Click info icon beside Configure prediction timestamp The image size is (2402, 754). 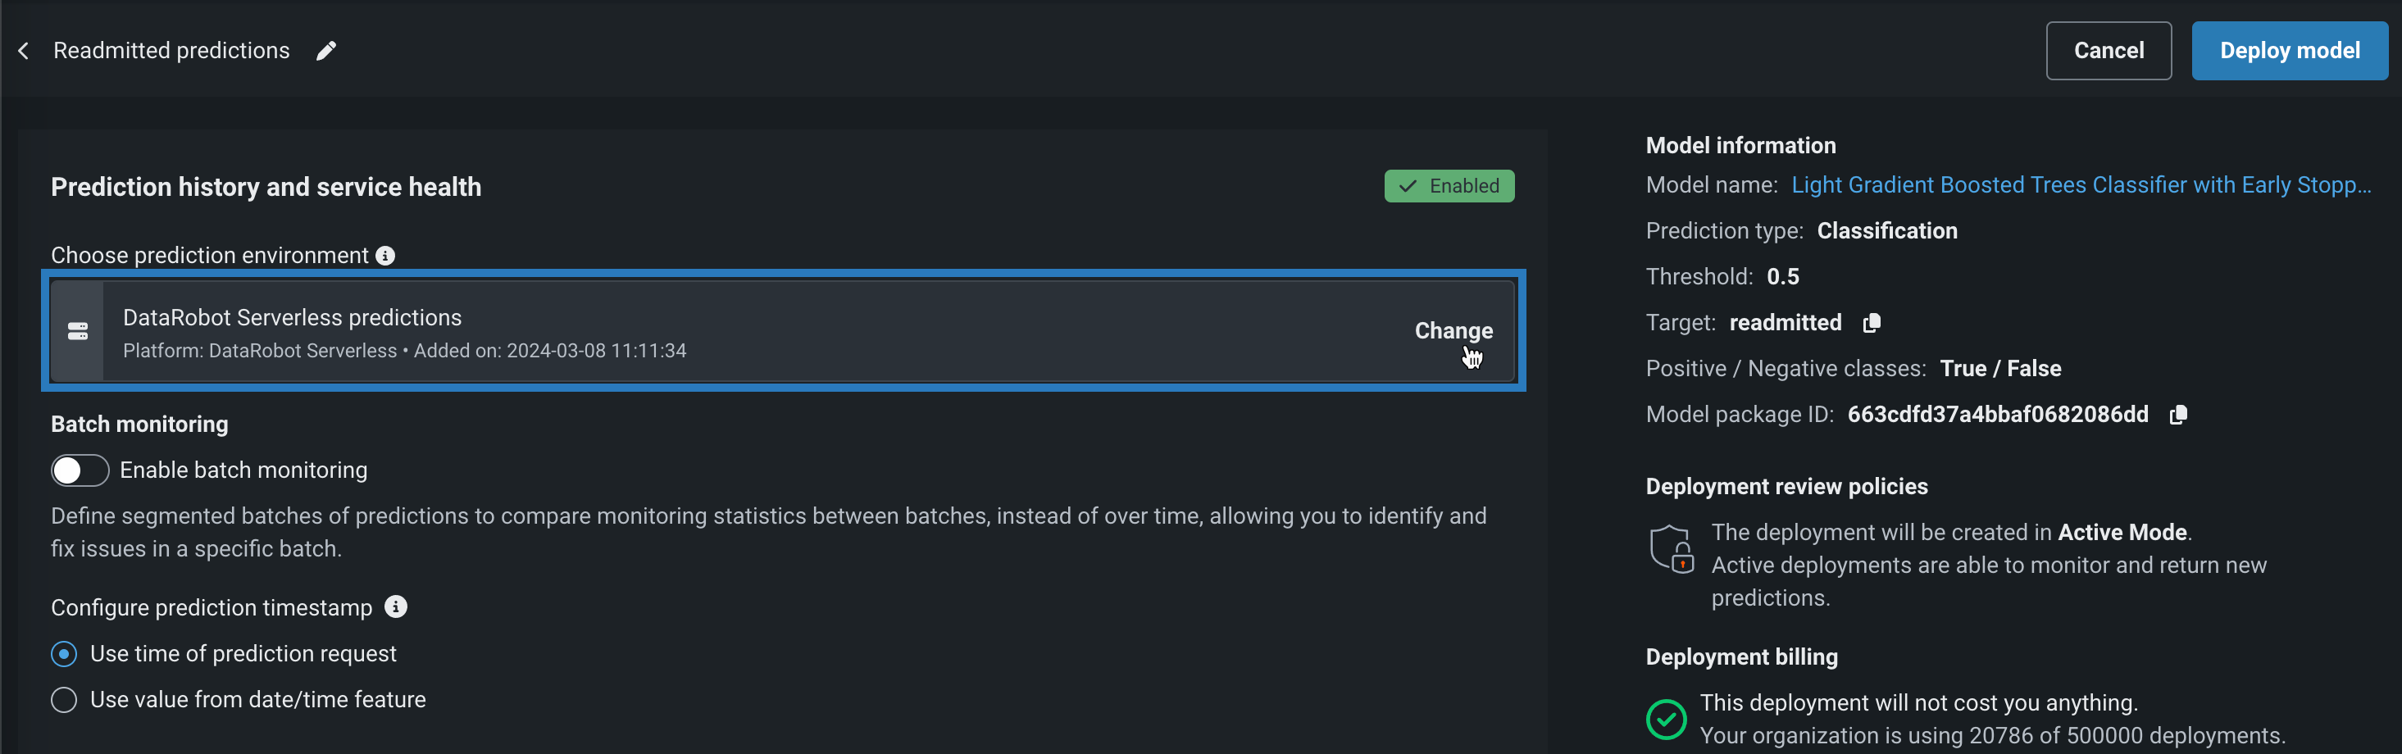tap(396, 606)
